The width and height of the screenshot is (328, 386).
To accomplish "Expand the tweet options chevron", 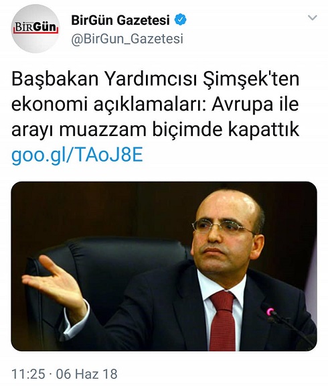I will [313, 17].
